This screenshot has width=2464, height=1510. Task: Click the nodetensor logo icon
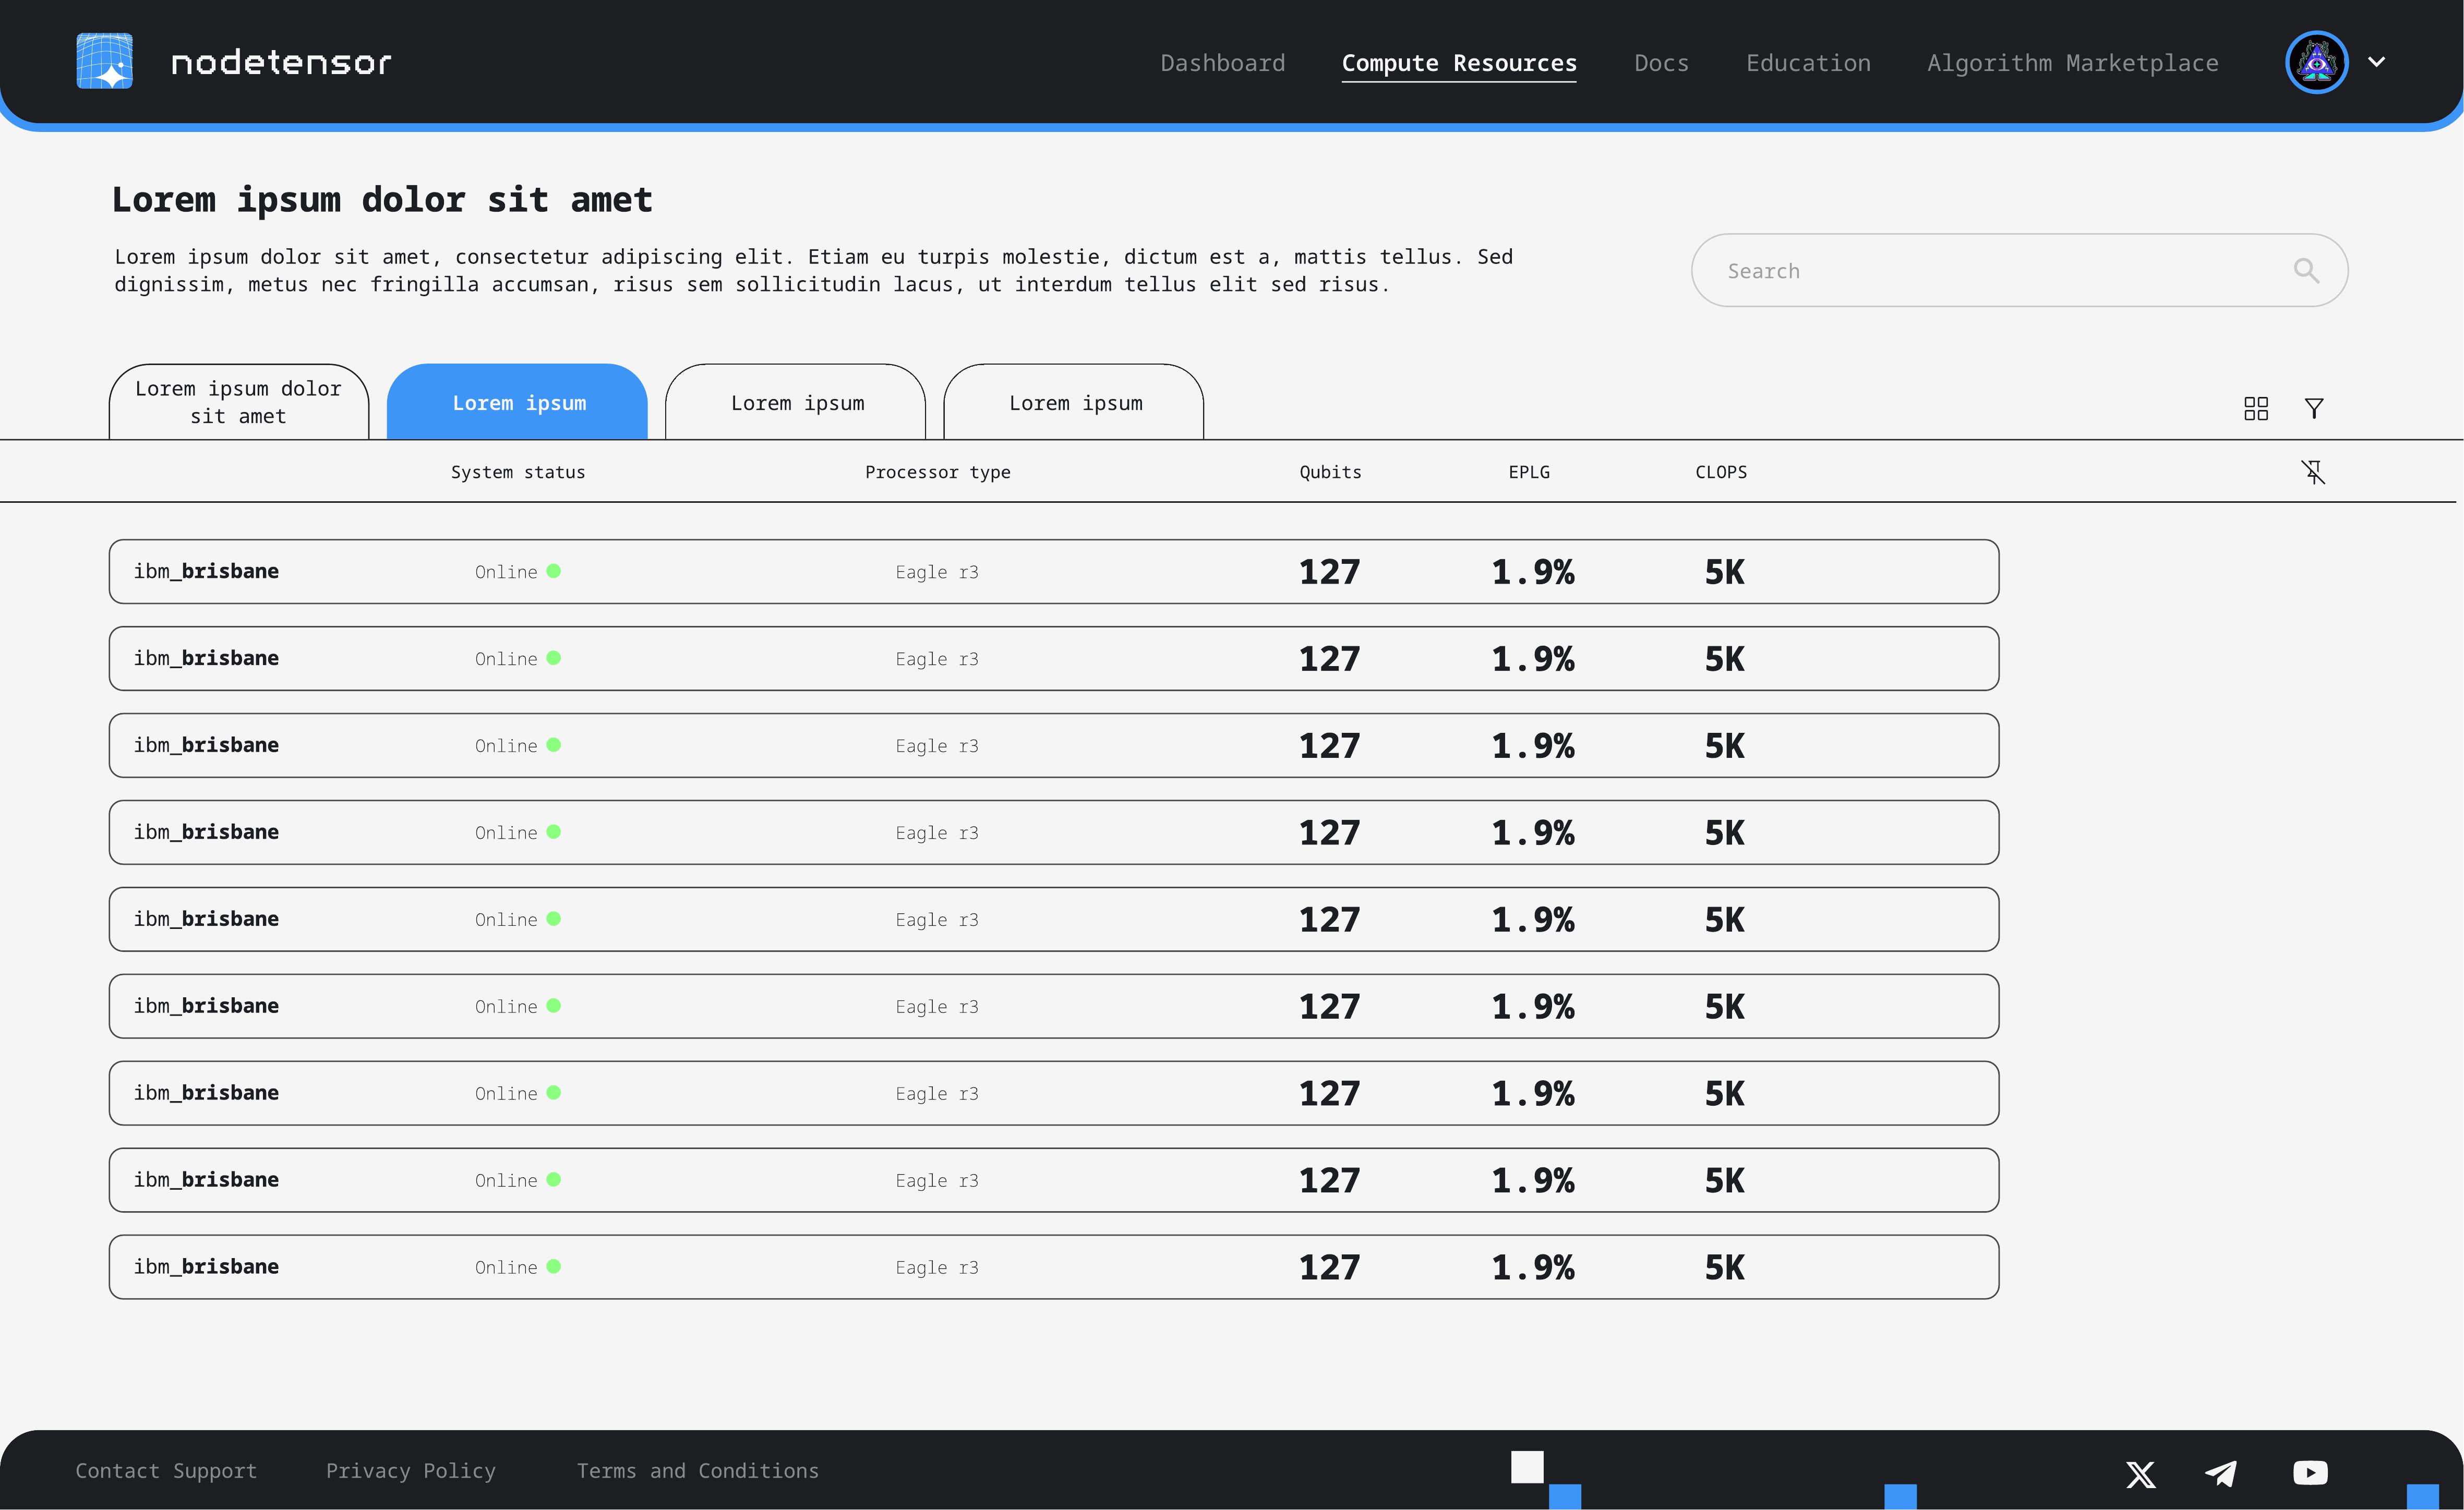point(105,62)
